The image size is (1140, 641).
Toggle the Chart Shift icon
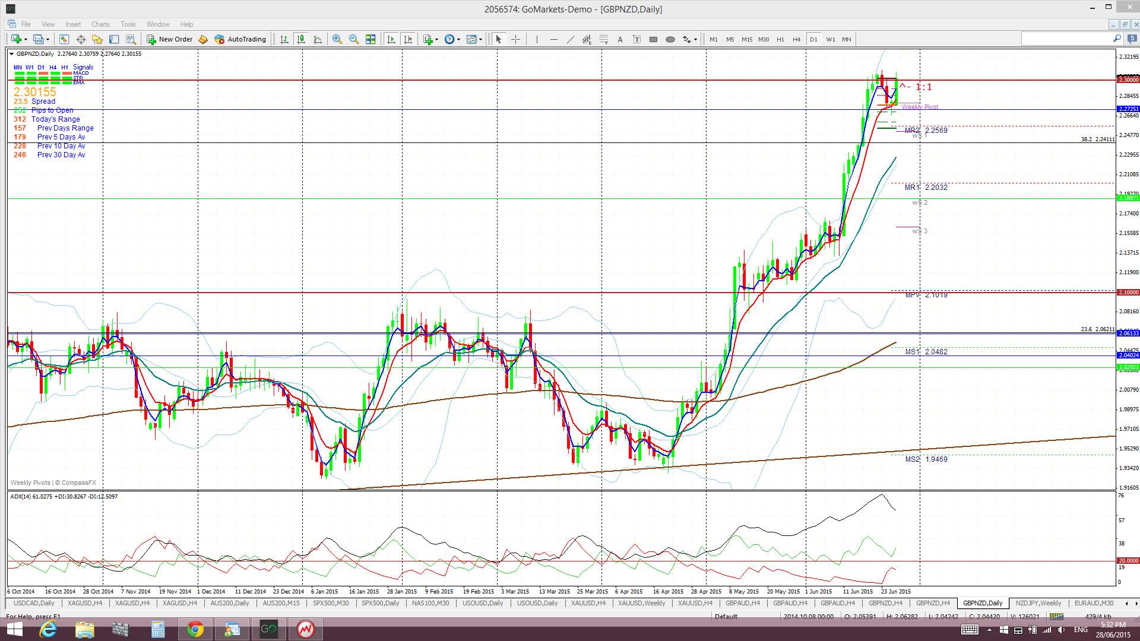(x=408, y=39)
